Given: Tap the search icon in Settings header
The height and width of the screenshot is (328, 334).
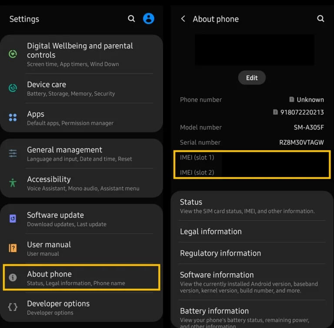Looking at the screenshot, I should point(131,19).
